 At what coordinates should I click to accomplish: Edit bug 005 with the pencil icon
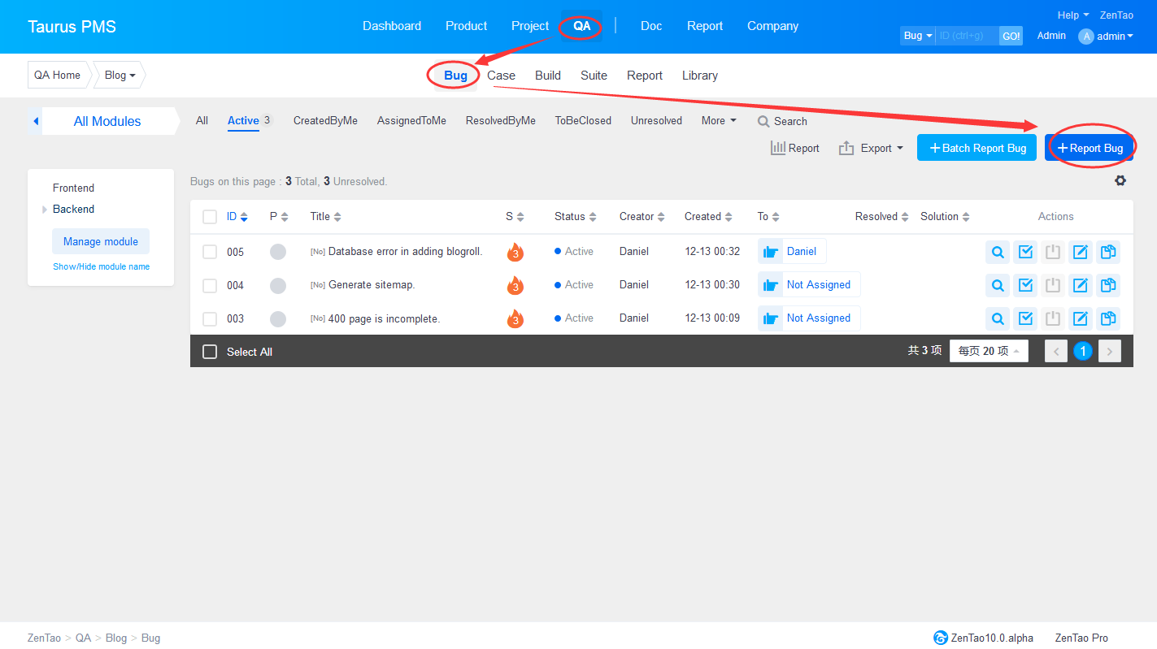[1080, 252]
